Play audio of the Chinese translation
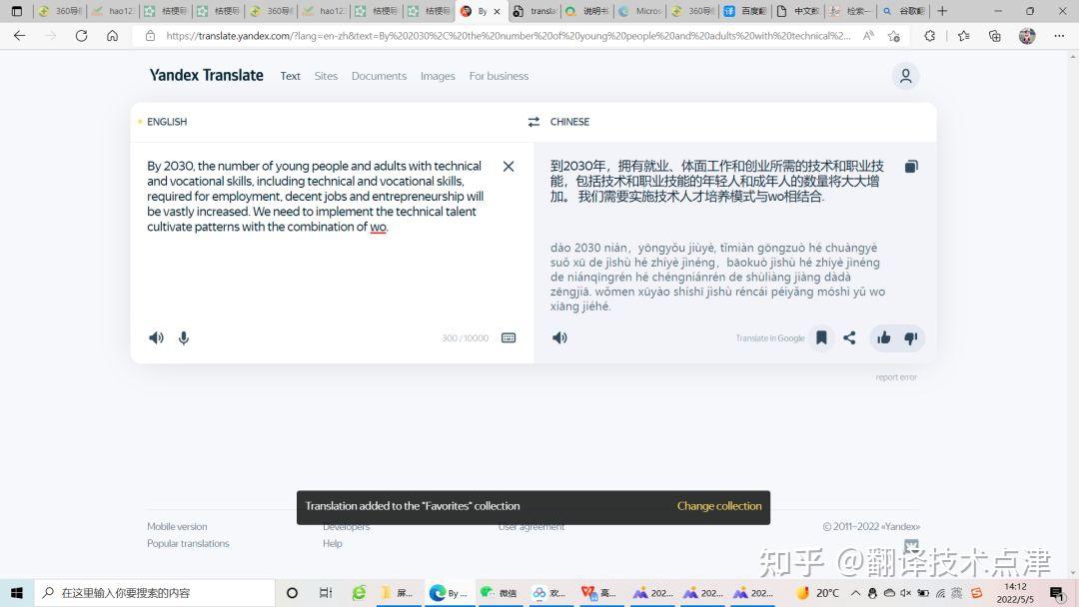This screenshot has width=1079, height=607. pos(559,337)
